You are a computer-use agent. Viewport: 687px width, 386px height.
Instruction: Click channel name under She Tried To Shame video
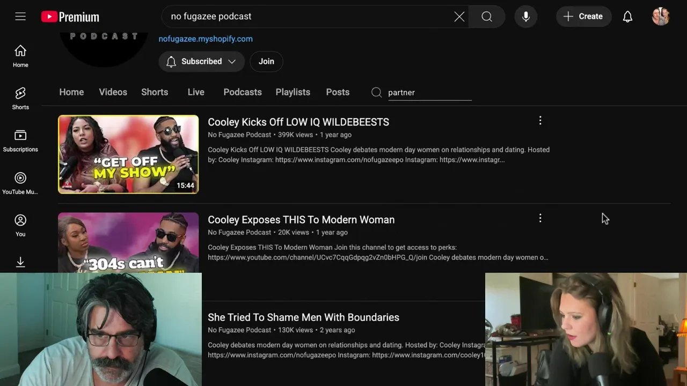tap(239, 330)
